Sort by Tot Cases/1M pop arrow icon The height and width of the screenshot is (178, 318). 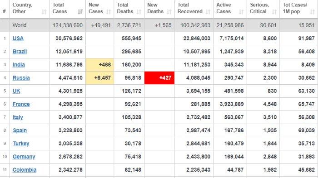(313, 12)
